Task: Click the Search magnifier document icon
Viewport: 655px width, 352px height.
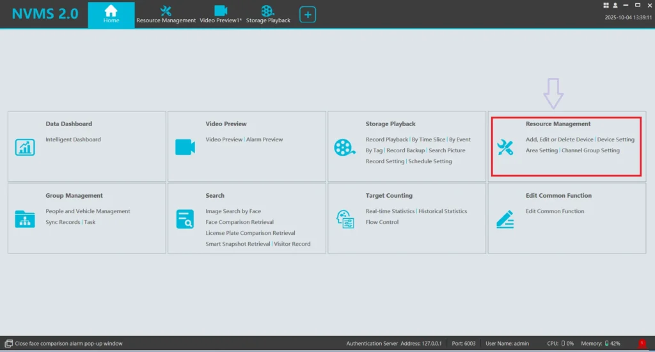Action: [185, 219]
